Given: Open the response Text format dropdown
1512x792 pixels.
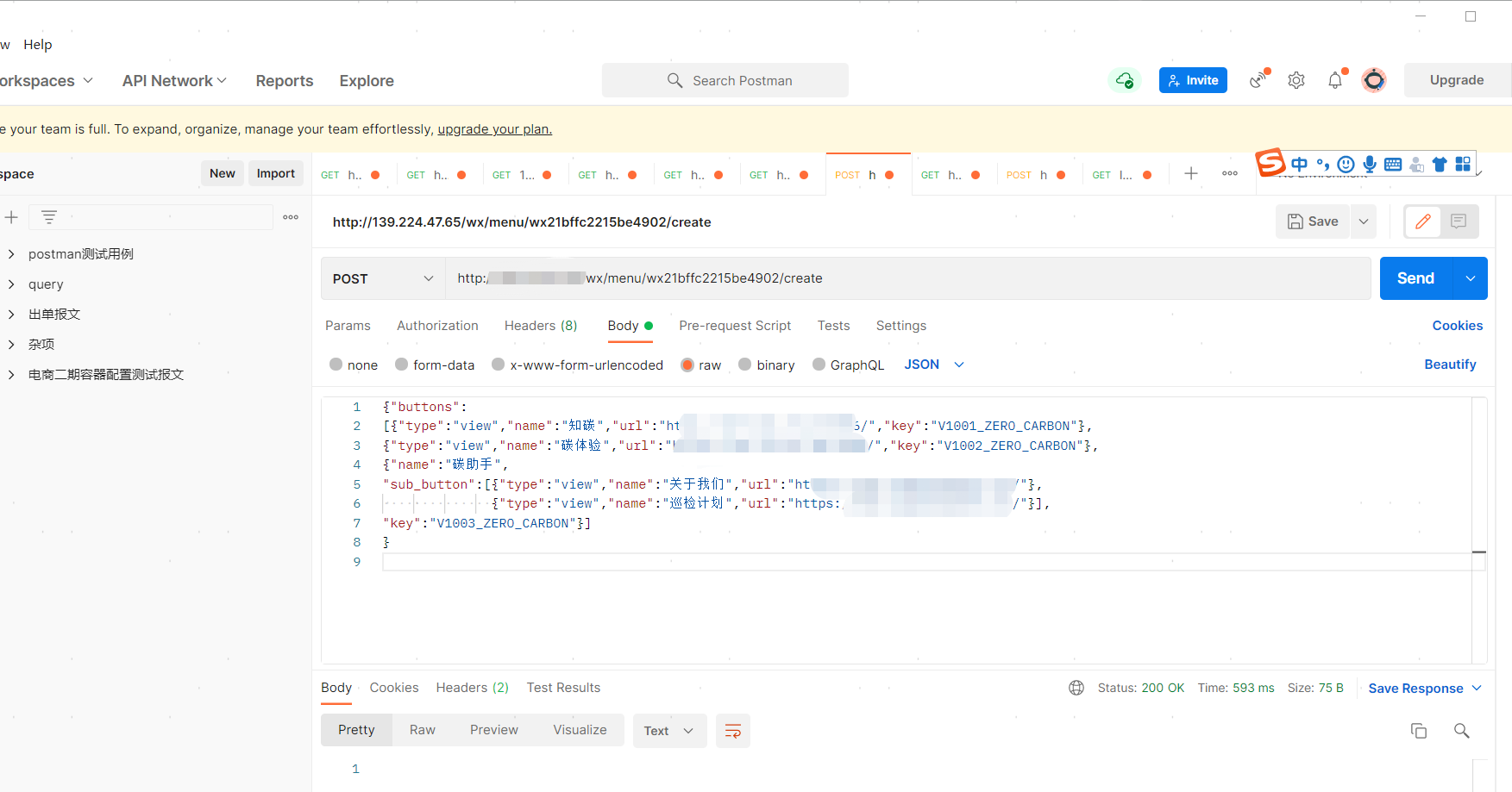Looking at the screenshot, I should 669,731.
